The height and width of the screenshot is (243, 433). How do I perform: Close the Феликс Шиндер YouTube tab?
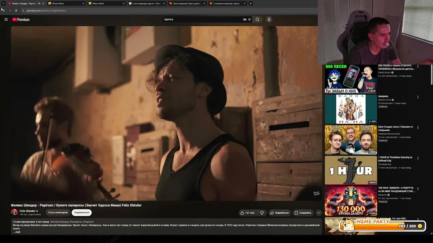tap(43, 3)
